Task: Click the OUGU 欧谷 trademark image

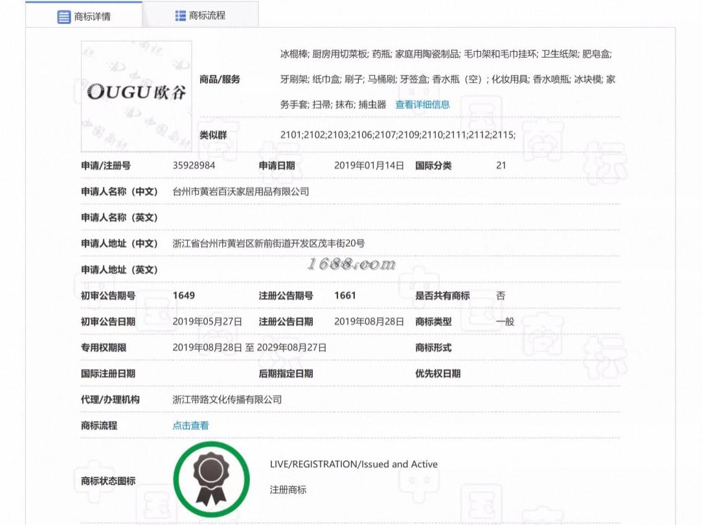Action: coord(137,97)
